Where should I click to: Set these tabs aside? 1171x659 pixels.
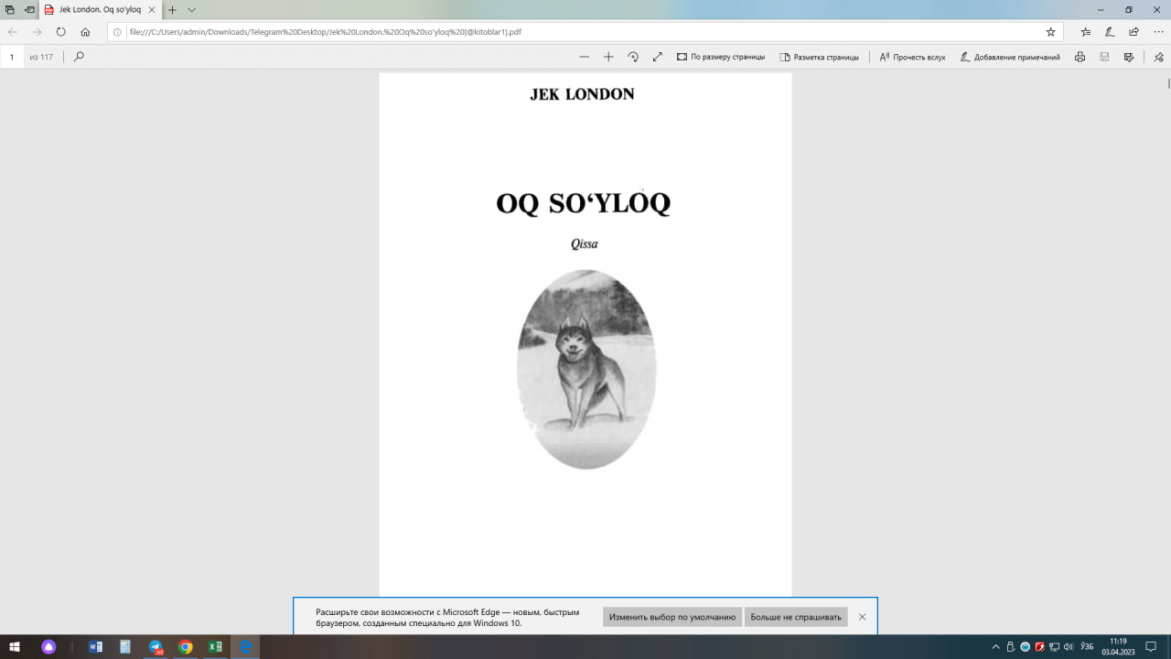29,9
